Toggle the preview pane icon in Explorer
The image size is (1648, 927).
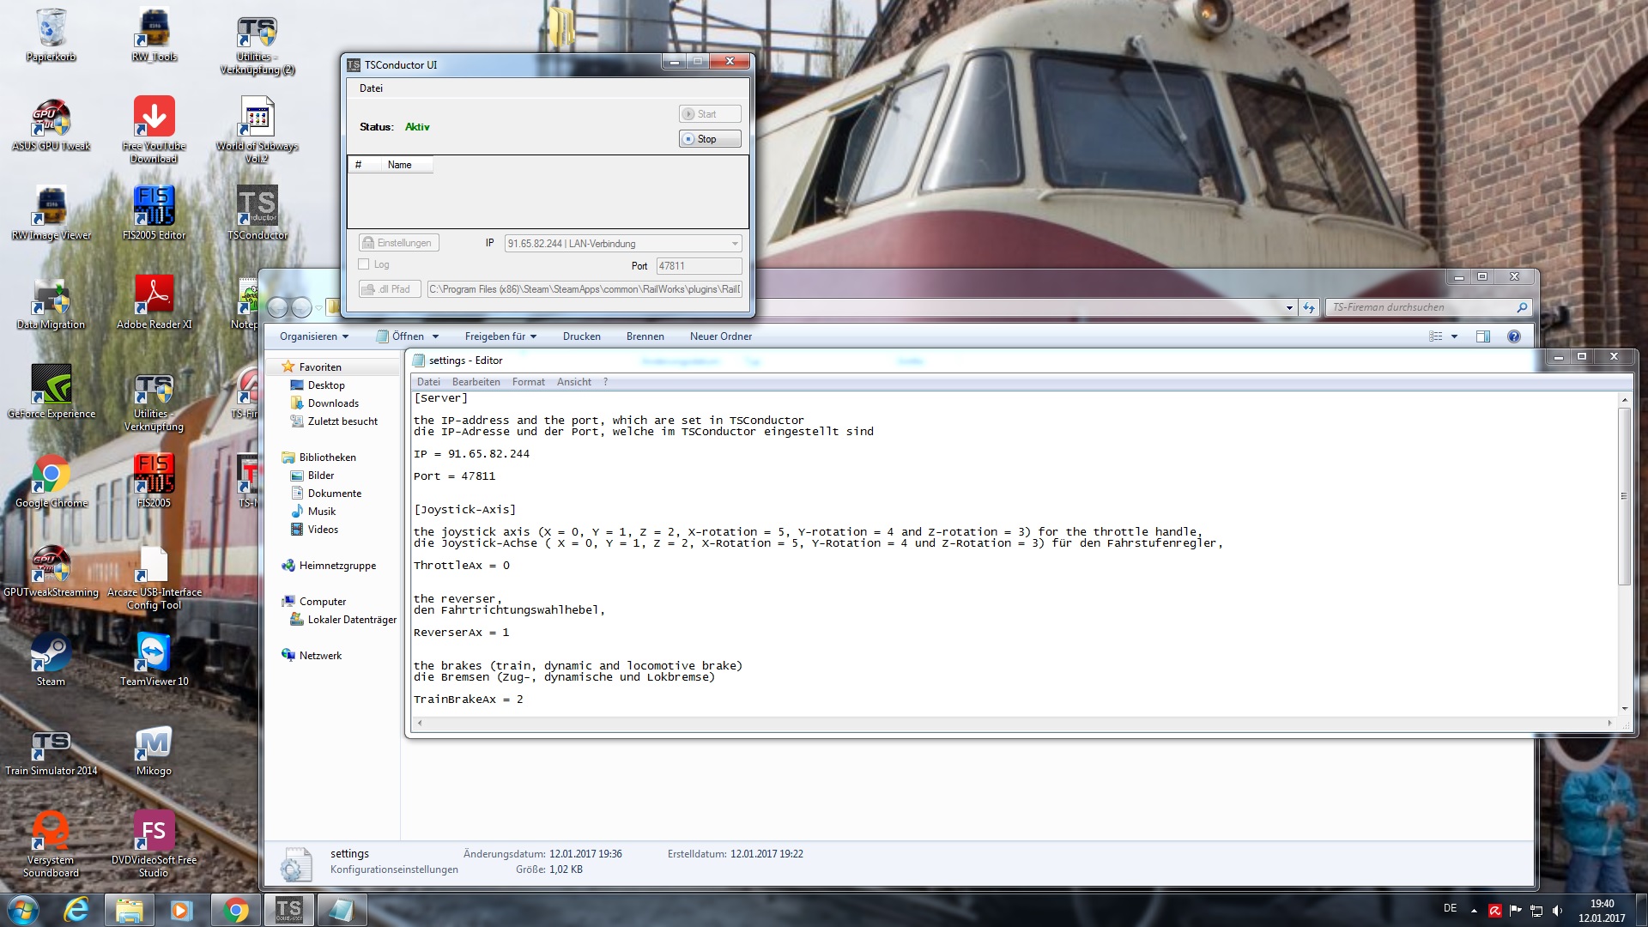(1482, 336)
